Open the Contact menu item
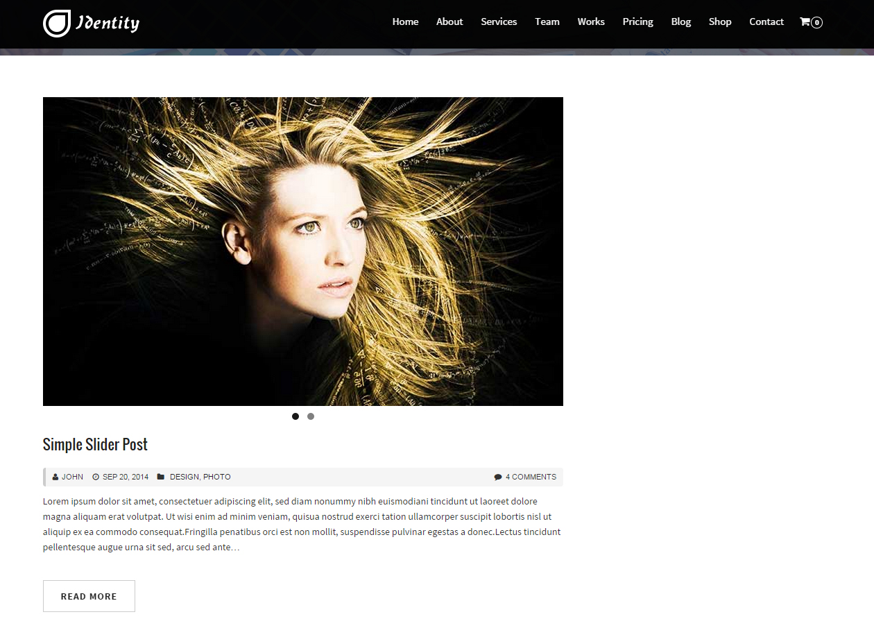Screen dimensions: 874x619 pos(766,22)
